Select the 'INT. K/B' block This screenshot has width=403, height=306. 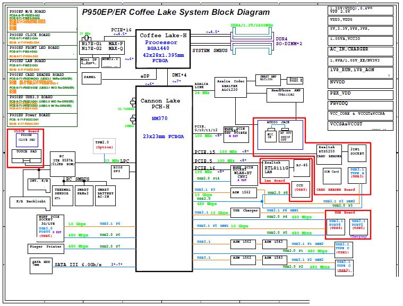tap(39, 185)
